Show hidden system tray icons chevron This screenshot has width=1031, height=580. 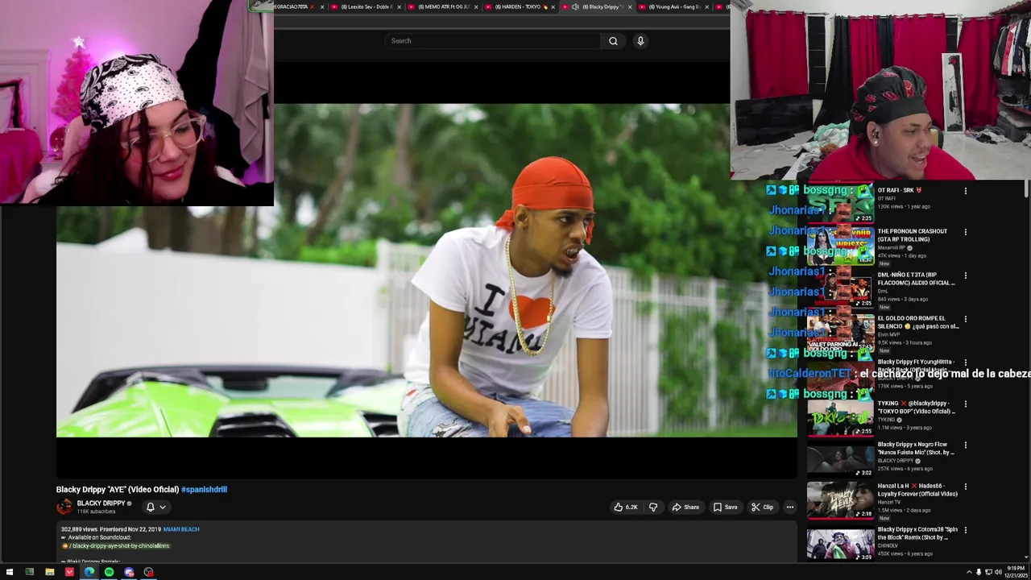click(x=969, y=572)
